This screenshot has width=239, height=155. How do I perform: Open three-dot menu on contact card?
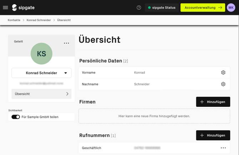(x=66, y=43)
